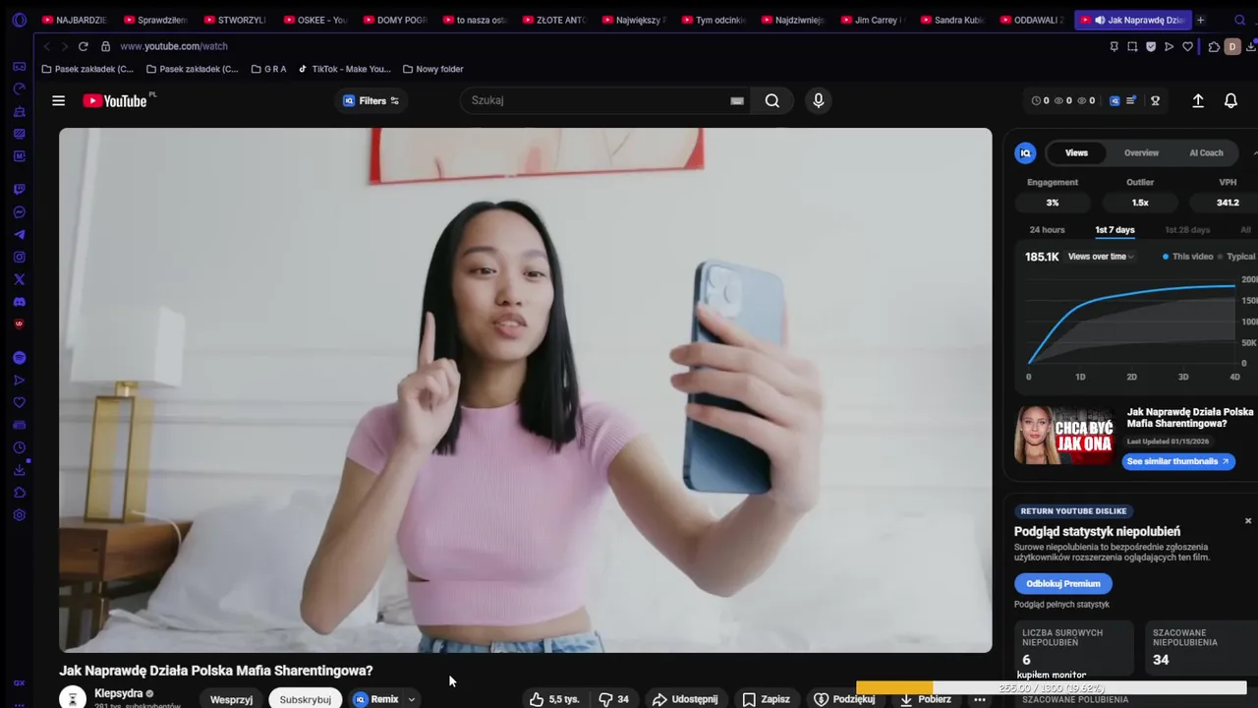Viewport: 1258px width, 708px height.
Task: Toggle 'Typical' series in chart legend
Action: [1237, 257]
